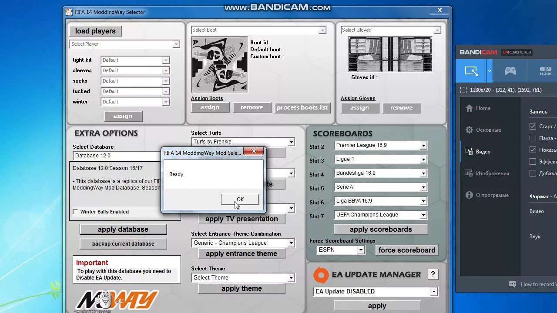The image size is (557, 313).
Task: Click apply scoreboards button
Action: 381,230
